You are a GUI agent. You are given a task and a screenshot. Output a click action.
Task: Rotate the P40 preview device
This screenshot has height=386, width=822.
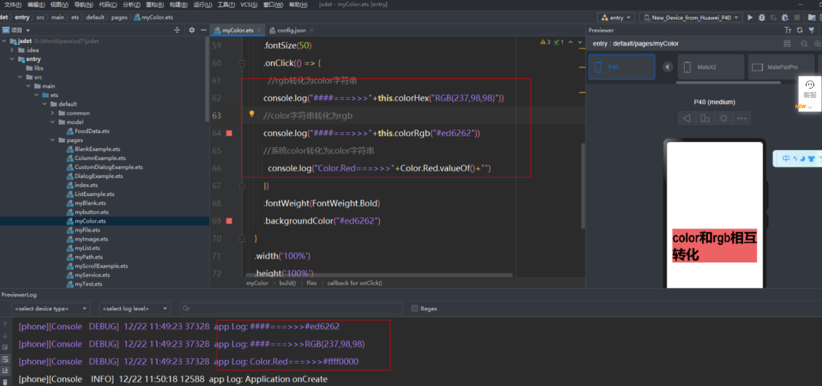point(705,118)
